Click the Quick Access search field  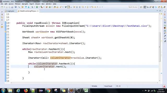pos(133,7)
